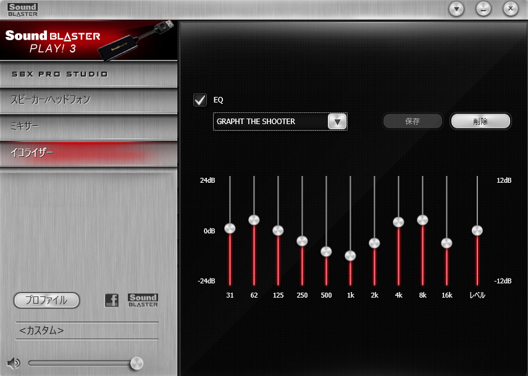The width and height of the screenshot is (528, 376).
Task: Click the master volume slider knob
Action: click(136, 364)
